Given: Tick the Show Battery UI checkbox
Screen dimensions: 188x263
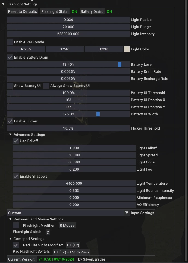Looking at the screenshot, I should (x=10, y=86).
